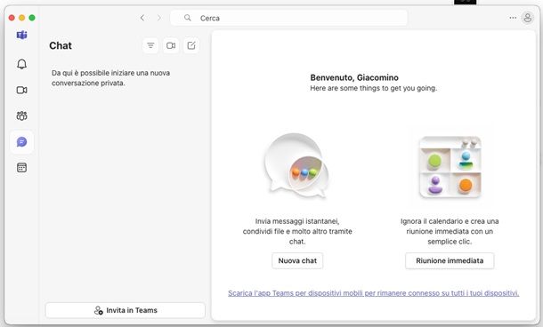Open the Teams mobile app download link

(x=373, y=293)
